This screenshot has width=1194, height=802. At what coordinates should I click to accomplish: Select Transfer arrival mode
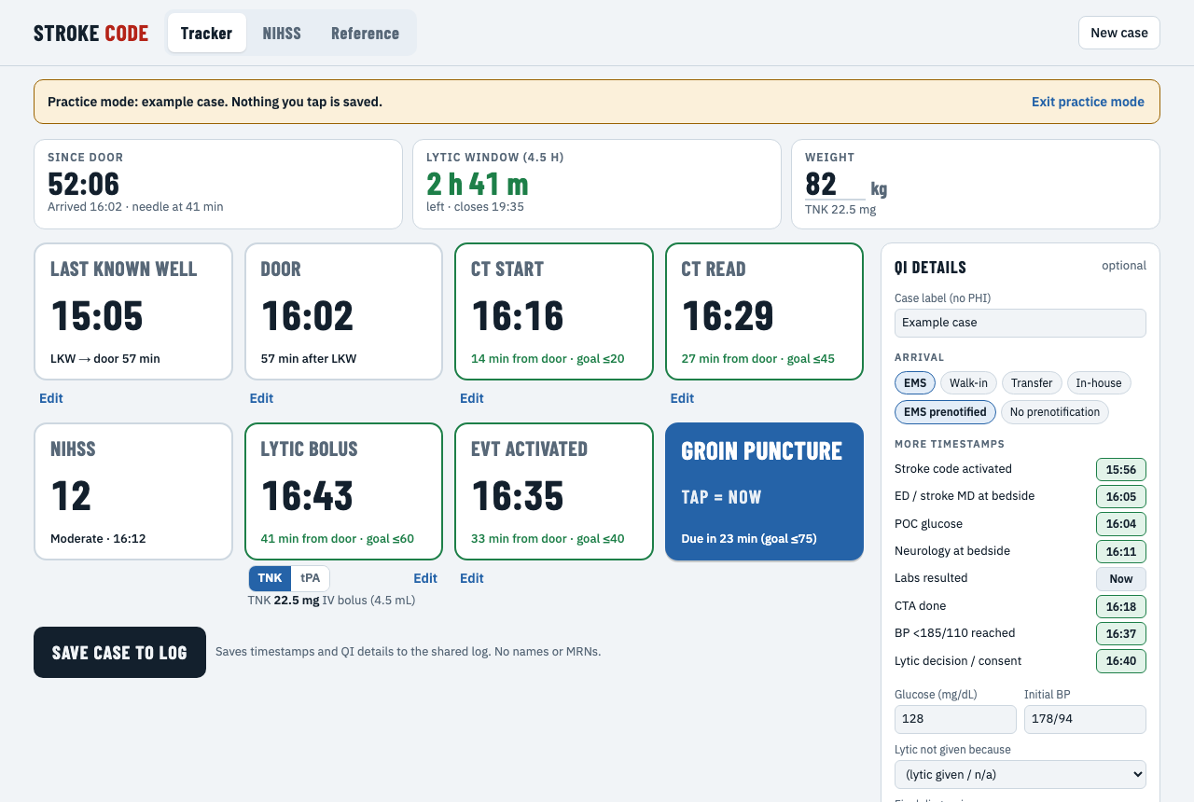click(1032, 383)
